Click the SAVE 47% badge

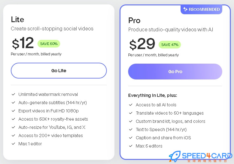pos(170,45)
